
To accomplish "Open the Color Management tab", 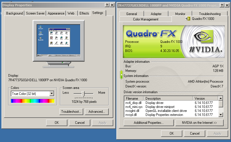I will click(x=146, y=19).
